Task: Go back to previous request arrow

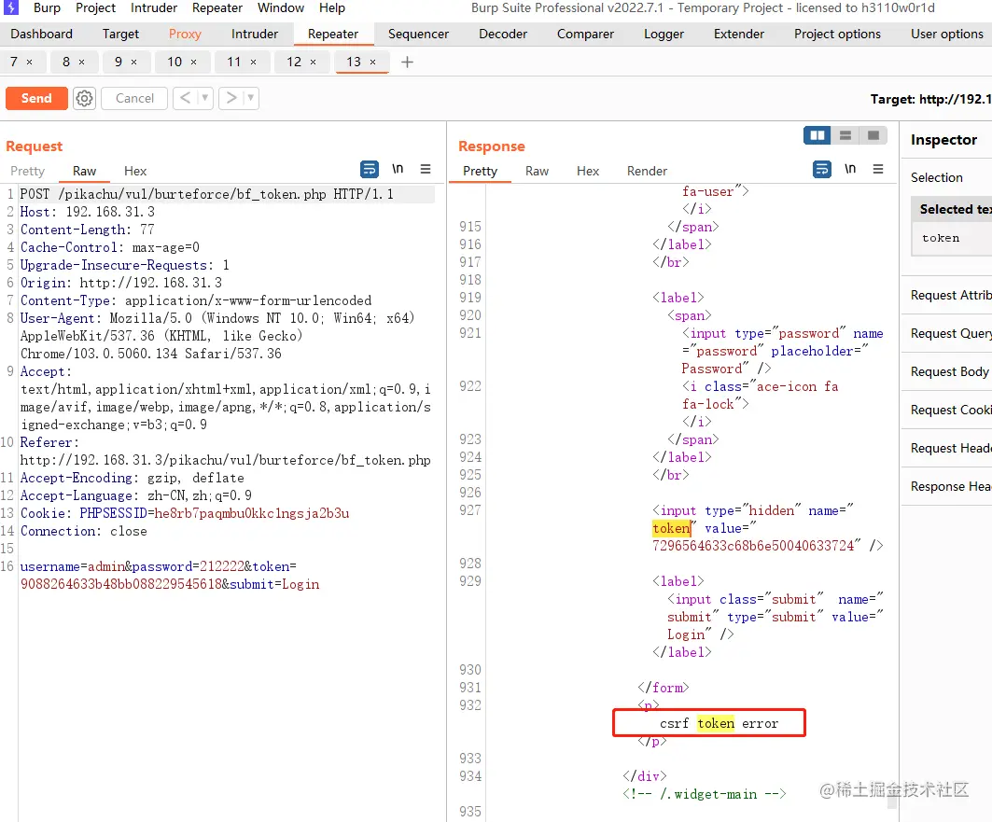Action: 185,98
